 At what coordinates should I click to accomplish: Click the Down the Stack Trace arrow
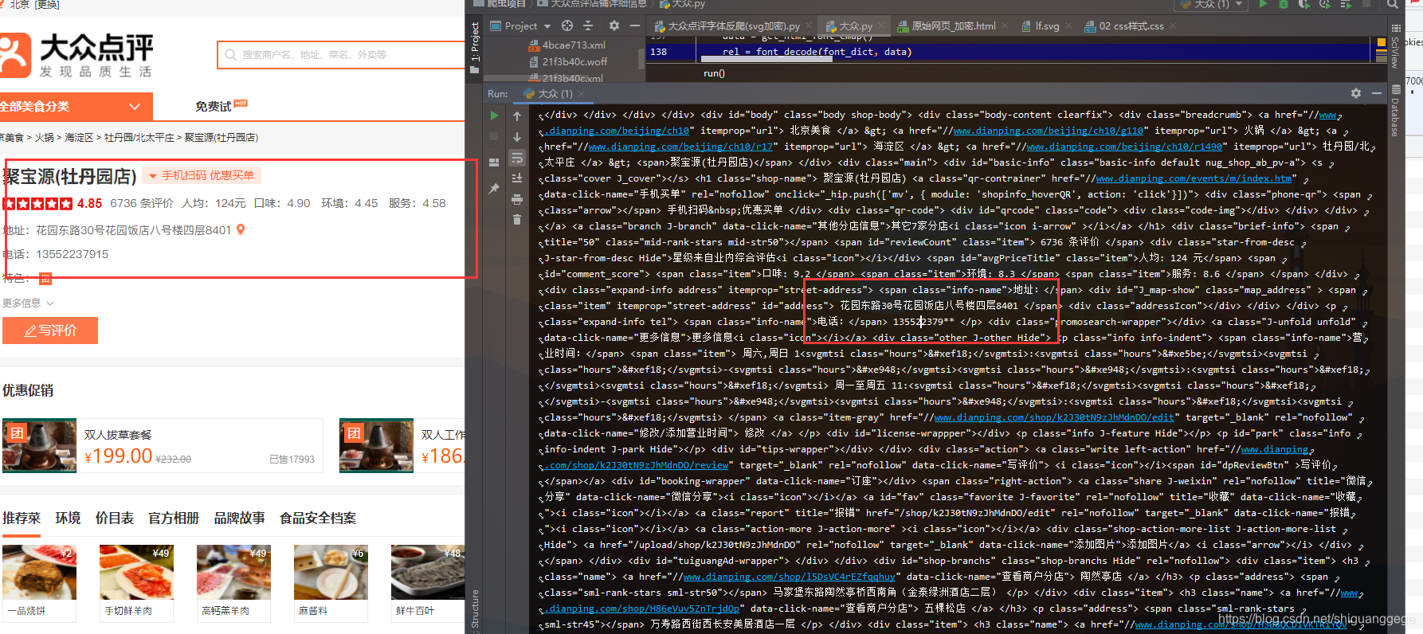coord(517,137)
